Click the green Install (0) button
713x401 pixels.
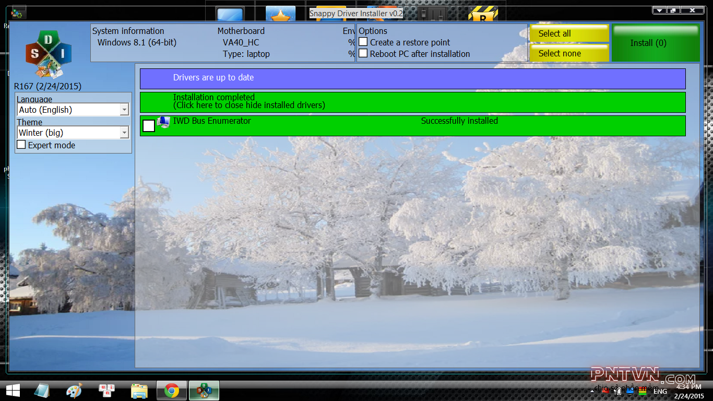click(656, 43)
